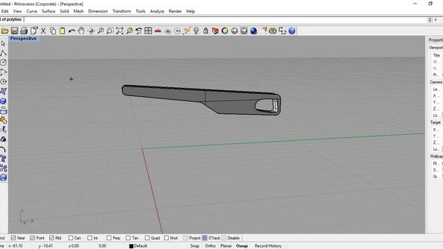Select the Text object T tool
Screen dimensions: 443x249
tap(3, 158)
